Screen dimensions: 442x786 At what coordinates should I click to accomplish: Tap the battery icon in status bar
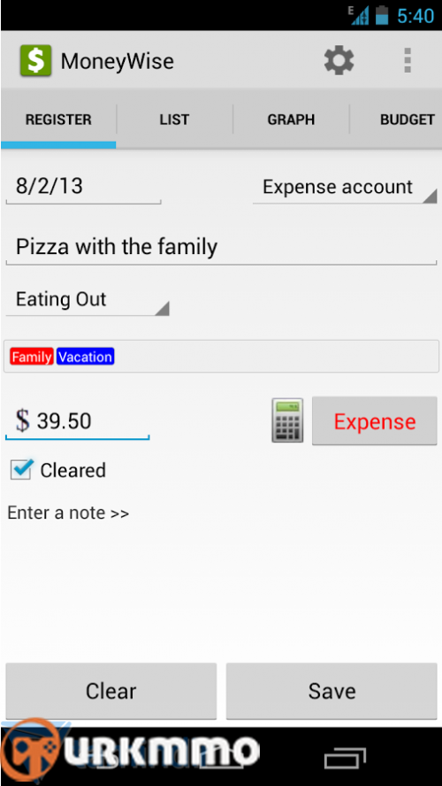pyautogui.click(x=382, y=15)
